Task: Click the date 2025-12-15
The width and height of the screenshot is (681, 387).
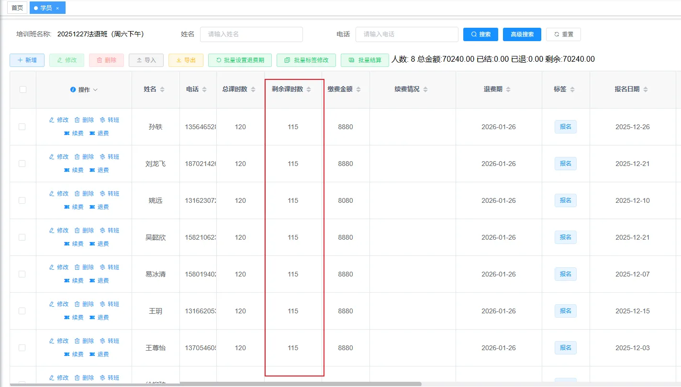Action: coord(633,311)
